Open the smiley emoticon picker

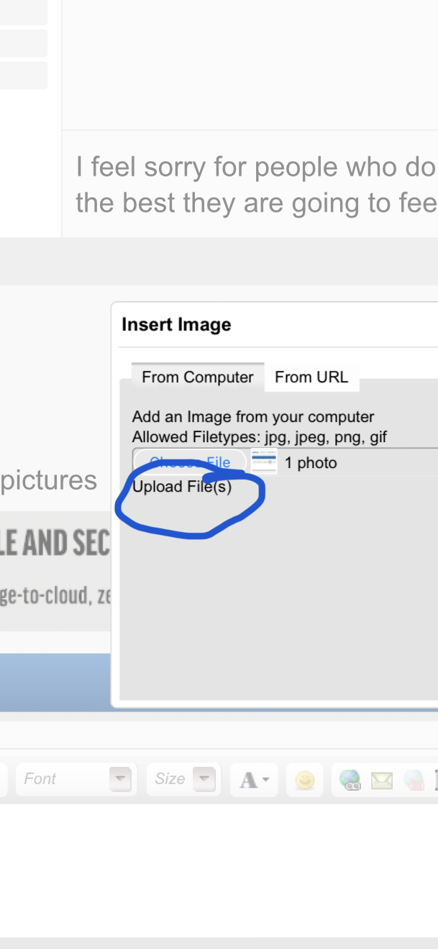coord(305,781)
